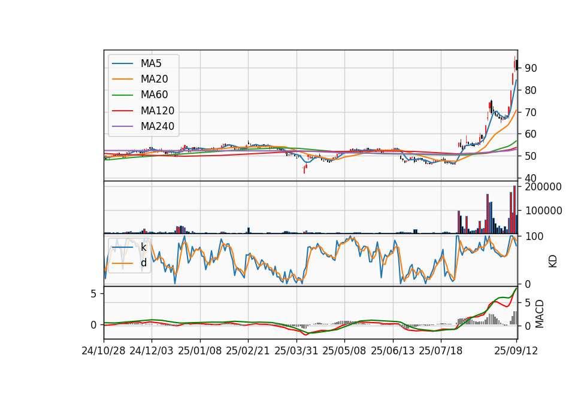The image size is (575, 413).
Task: Click the KD axis title
Action: [553, 262]
